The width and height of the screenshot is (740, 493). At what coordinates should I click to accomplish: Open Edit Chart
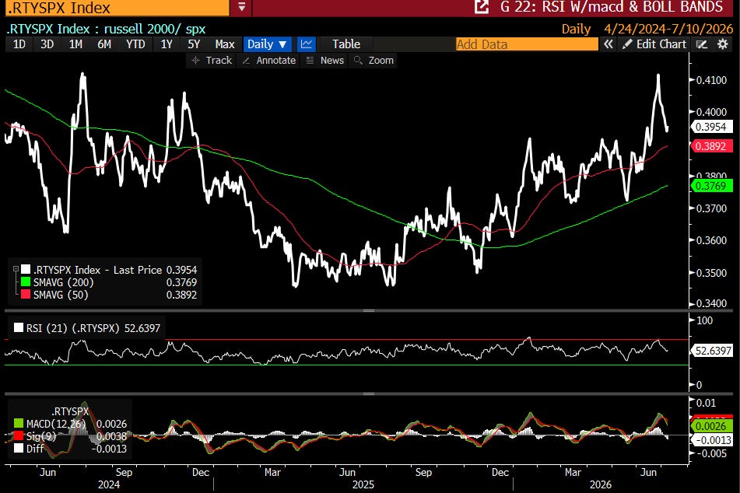pos(654,44)
